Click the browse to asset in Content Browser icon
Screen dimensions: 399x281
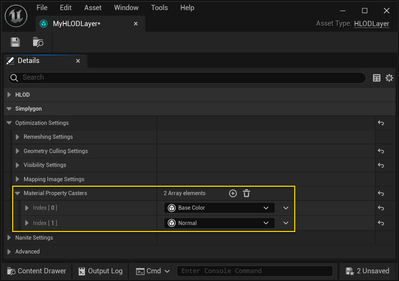point(38,42)
